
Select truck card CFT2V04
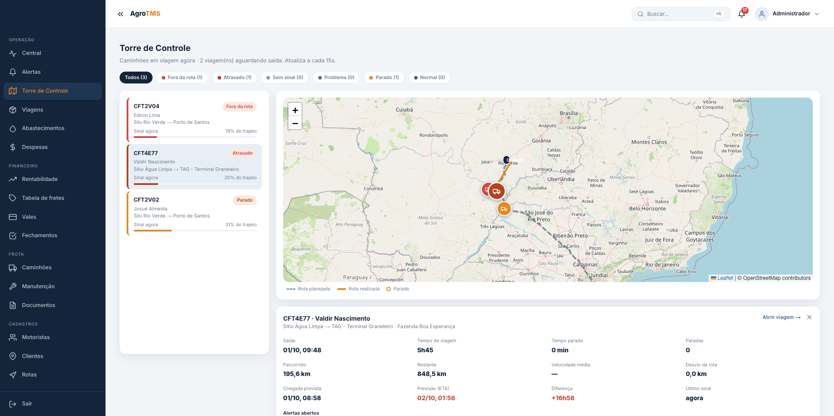coord(194,120)
